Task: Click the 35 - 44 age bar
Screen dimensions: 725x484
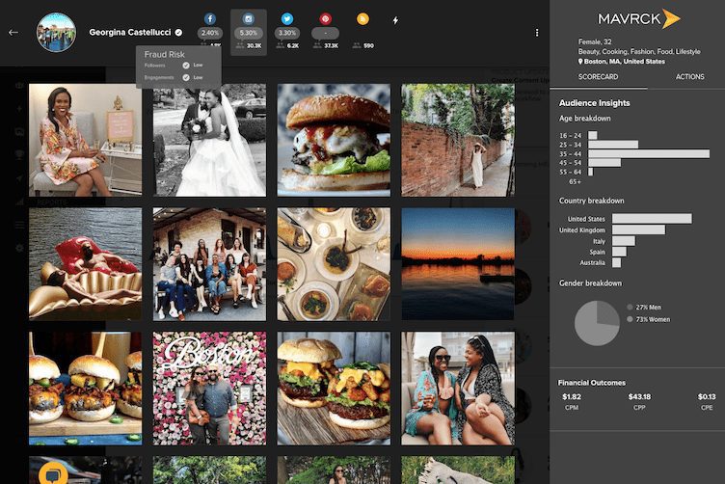Action: point(649,153)
